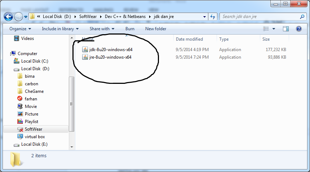Click the virtual box folder icon
This screenshot has height=172, width=310.
tap(20, 136)
